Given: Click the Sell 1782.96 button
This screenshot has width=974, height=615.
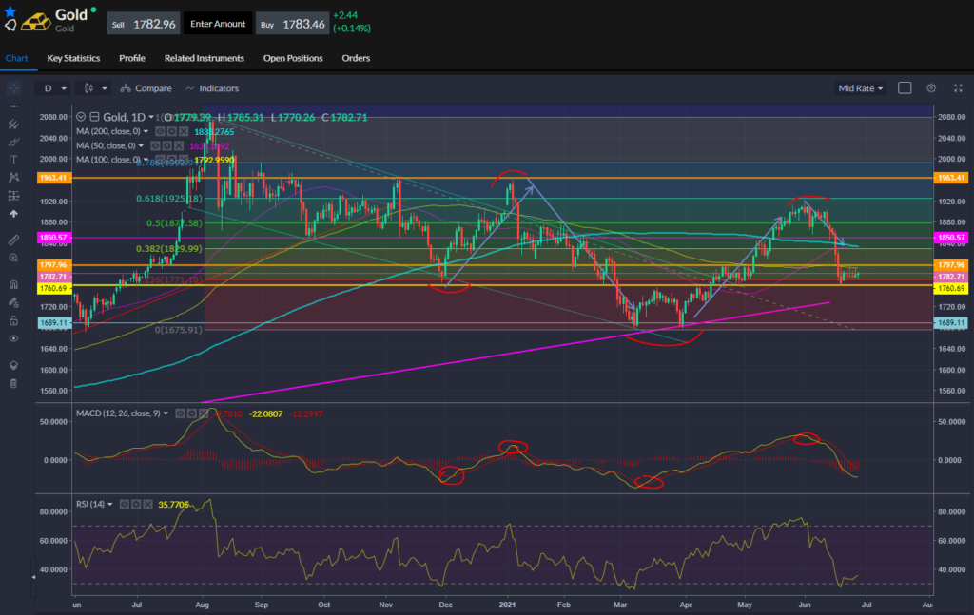Looking at the screenshot, I should (x=144, y=24).
